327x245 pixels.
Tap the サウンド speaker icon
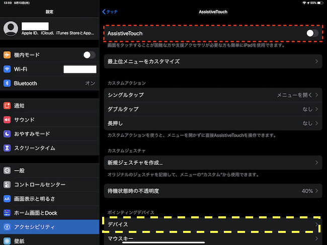7,120
